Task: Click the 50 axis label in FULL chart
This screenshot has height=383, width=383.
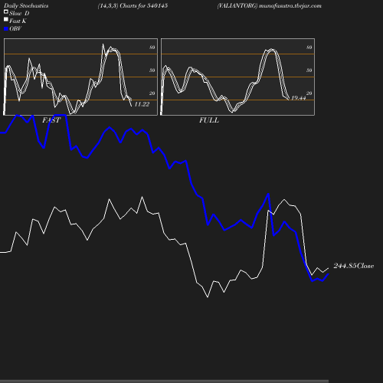Action: 309,70
